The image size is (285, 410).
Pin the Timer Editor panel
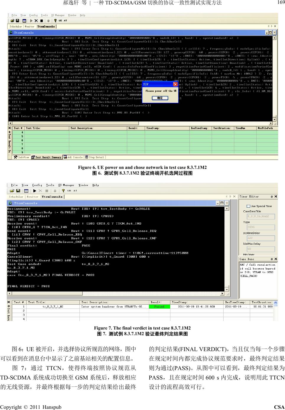(x=271, y=196)
